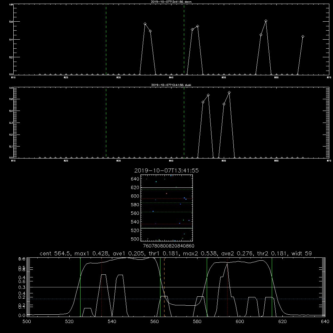Click y-axis label 0.0 of bottom plot
Screen dimensions: 333x333
click(x=22, y=315)
